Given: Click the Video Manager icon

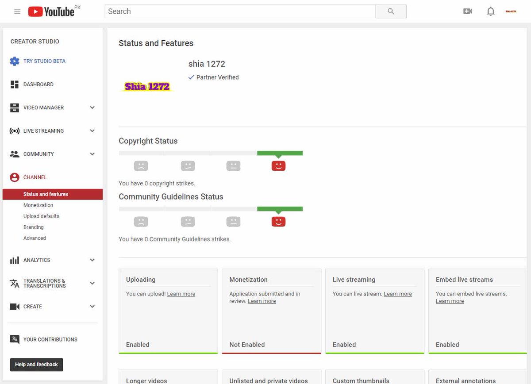Looking at the screenshot, I should [15, 108].
